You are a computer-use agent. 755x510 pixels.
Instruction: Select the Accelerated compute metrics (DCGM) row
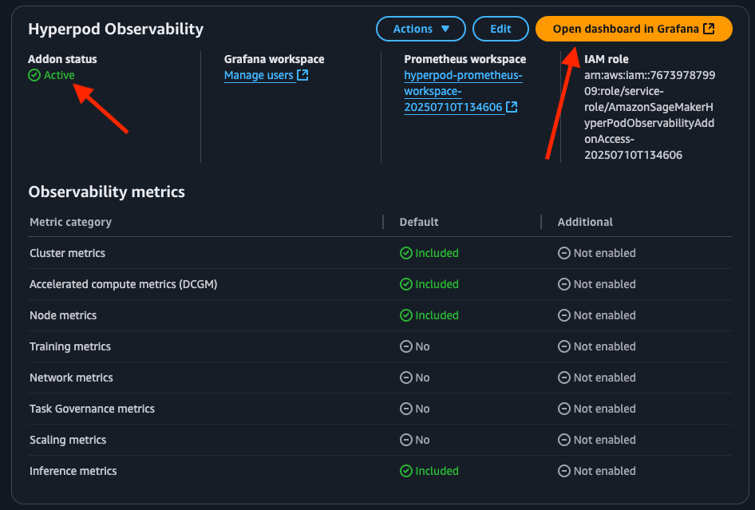(x=123, y=284)
